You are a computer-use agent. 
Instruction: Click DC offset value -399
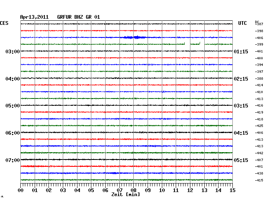(259, 44)
